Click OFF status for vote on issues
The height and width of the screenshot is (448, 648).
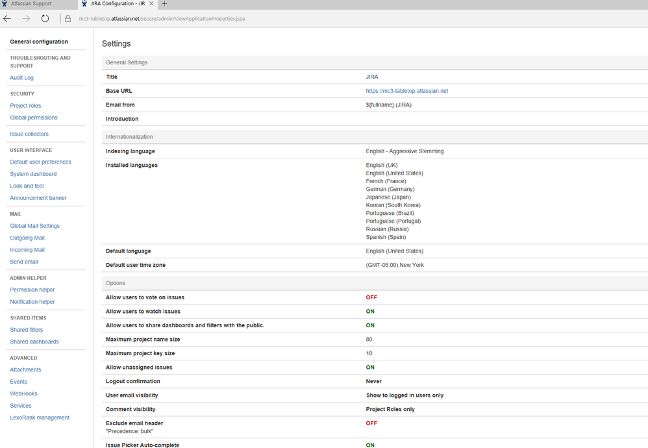pos(371,297)
